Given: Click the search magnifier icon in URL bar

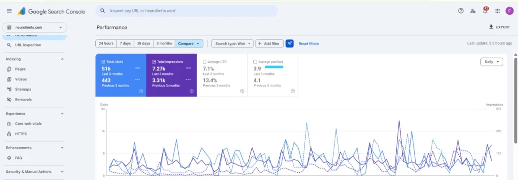Looking at the screenshot, I should 103,10.
